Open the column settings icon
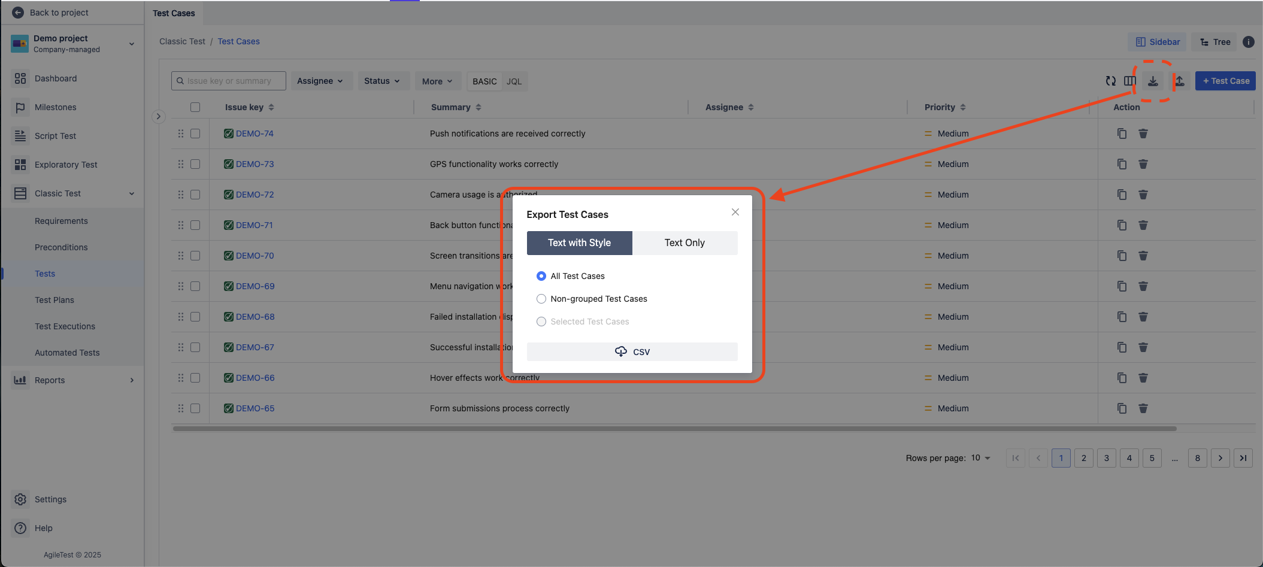The width and height of the screenshot is (1263, 567). click(1129, 81)
